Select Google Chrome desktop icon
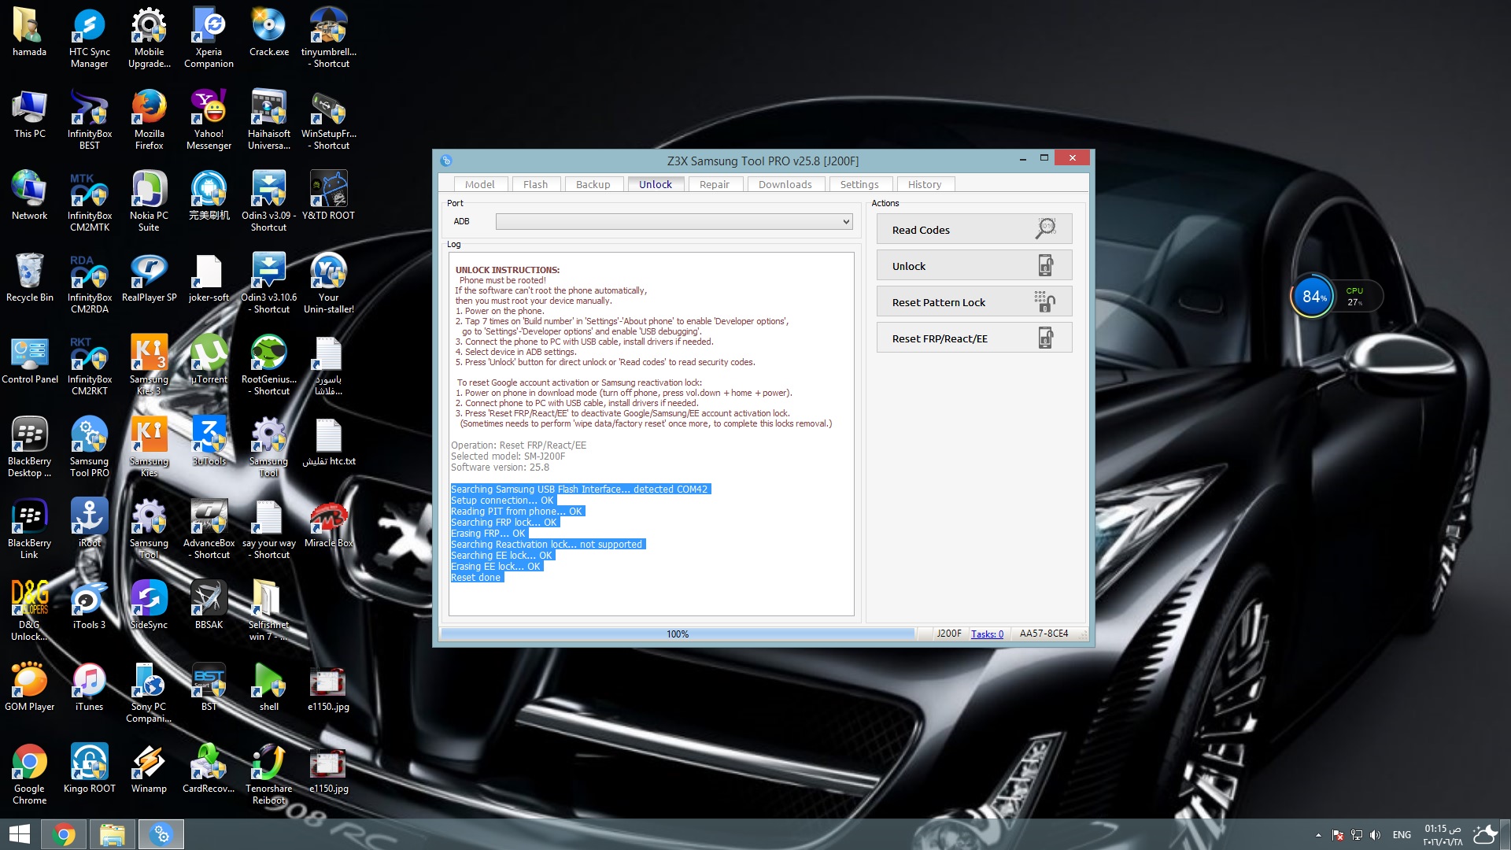1511x850 pixels. (29, 774)
